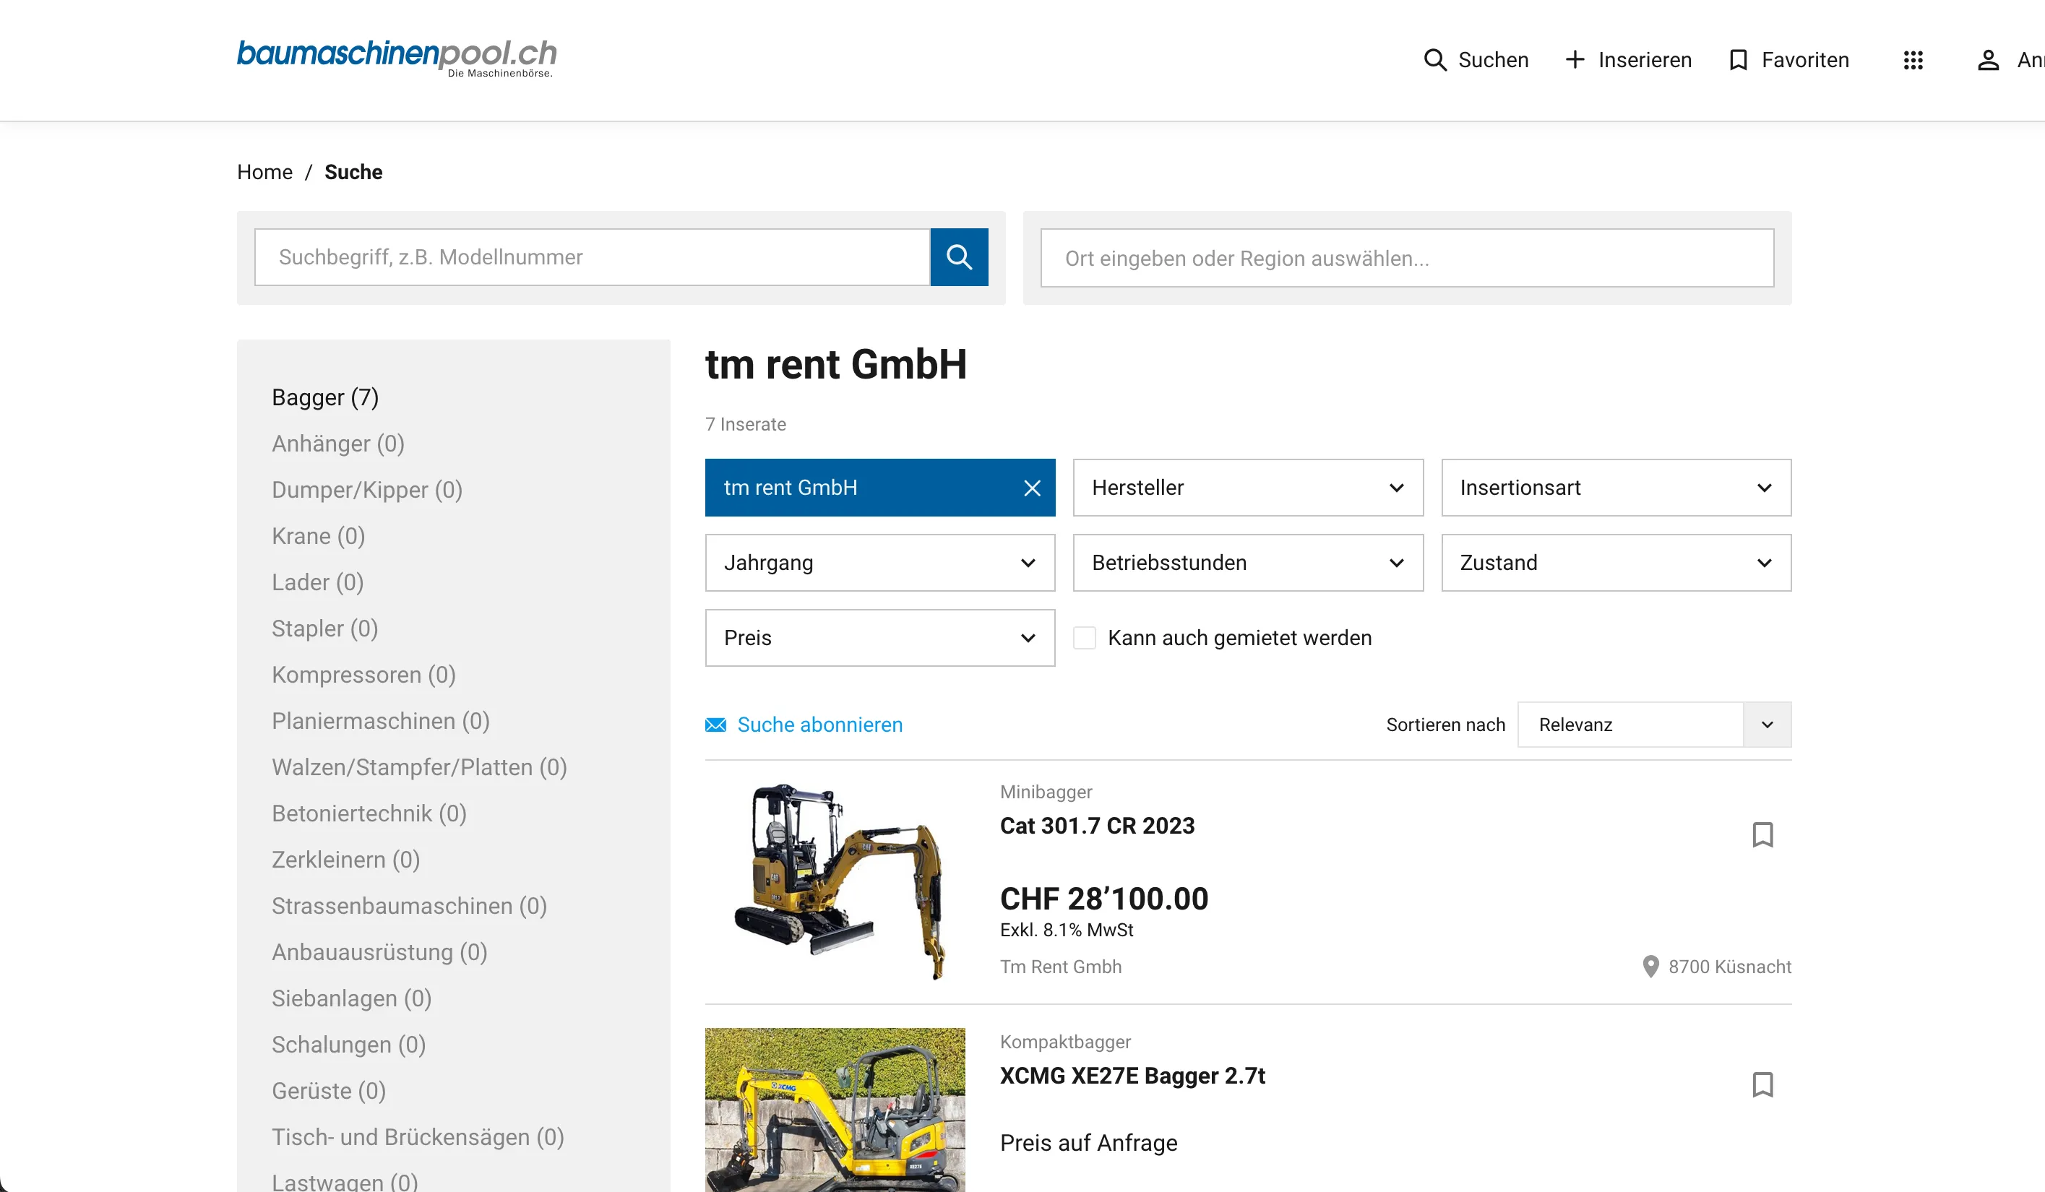Click the blue magnifier search button
Screen dimensions: 2045x1192
click(x=959, y=257)
